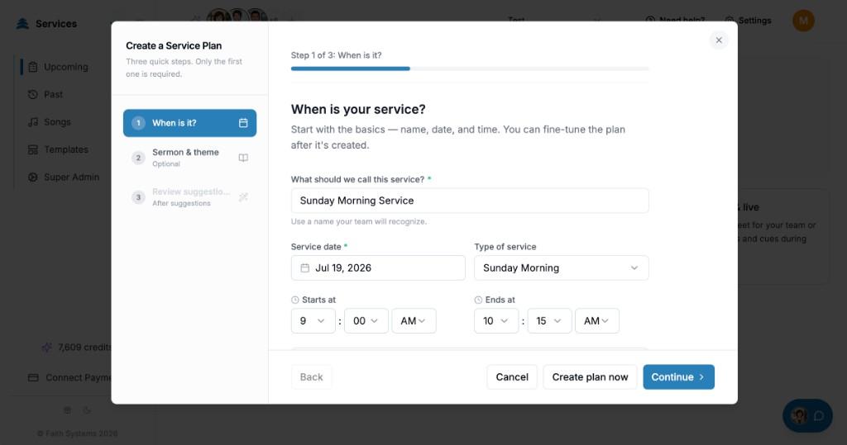Click the Super Admin icon
Screen dimensions: 847x445
[33, 177]
